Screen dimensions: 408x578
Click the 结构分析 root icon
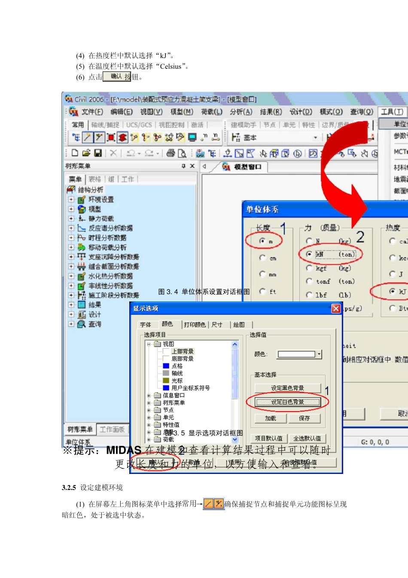point(71,190)
